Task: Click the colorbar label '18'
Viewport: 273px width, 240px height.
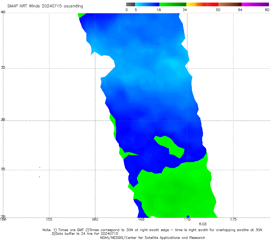Action: [159, 10]
